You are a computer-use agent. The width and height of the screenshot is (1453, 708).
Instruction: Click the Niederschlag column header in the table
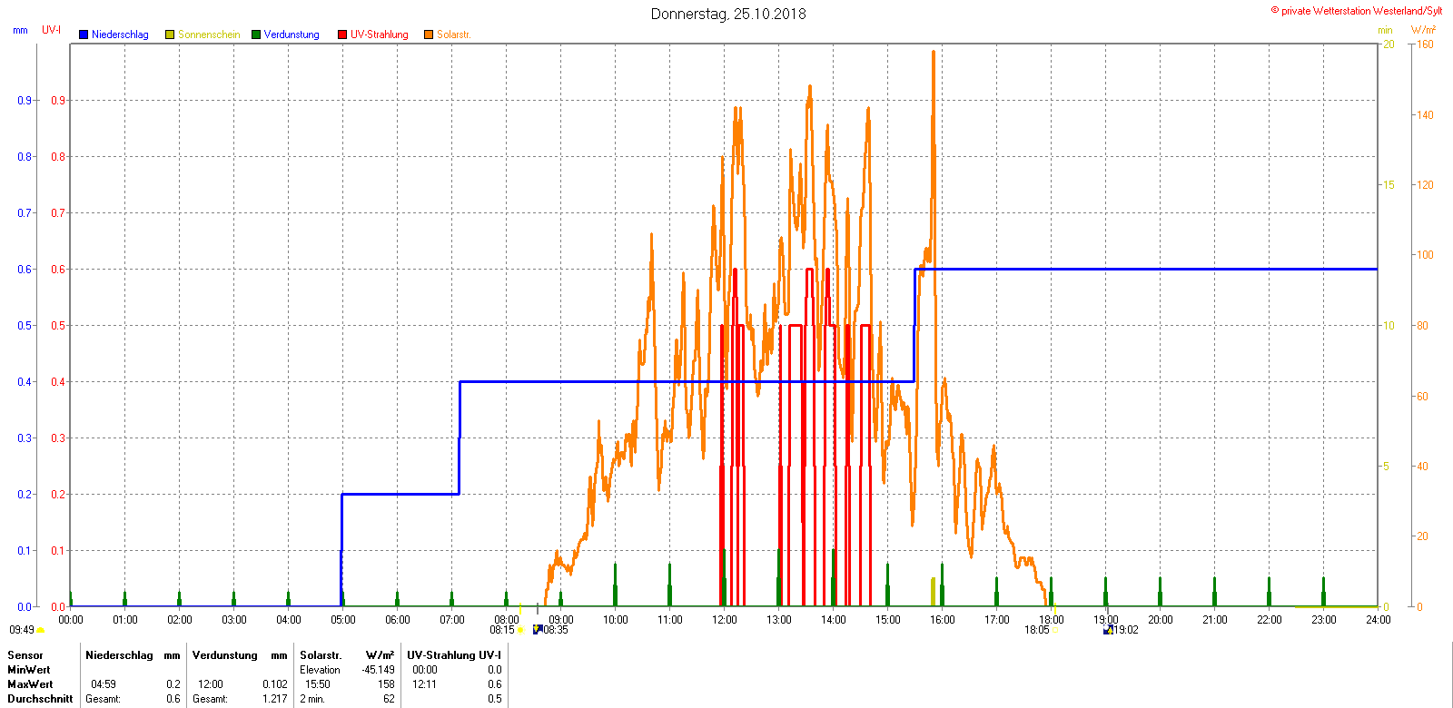[x=119, y=655]
